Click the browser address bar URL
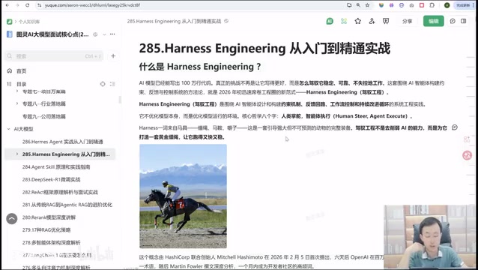The height and width of the screenshot is (270, 478). point(92,5)
